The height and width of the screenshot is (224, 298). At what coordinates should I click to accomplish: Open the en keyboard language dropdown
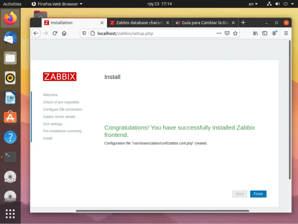coord(253,4)
